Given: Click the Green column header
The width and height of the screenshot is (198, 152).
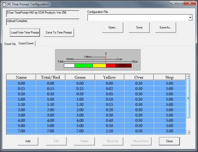Looking at the screenshot, I should tap(80, 77).
